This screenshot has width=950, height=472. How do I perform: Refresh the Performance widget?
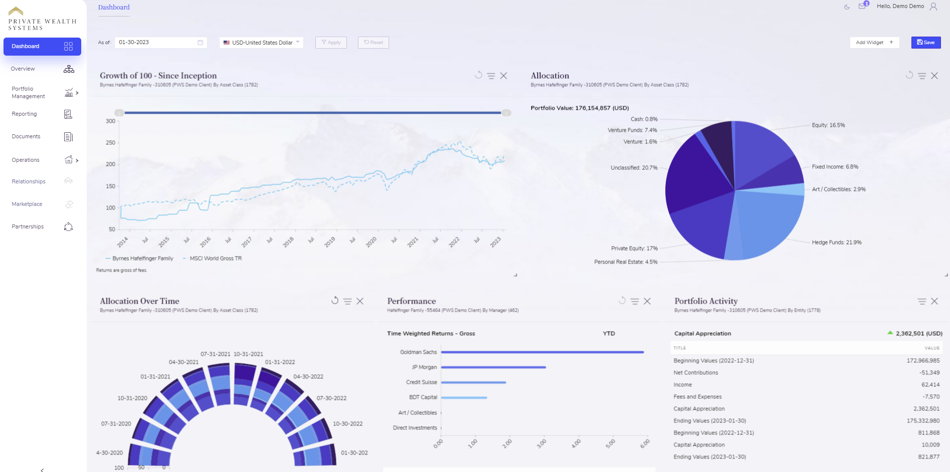coord(622,301)
